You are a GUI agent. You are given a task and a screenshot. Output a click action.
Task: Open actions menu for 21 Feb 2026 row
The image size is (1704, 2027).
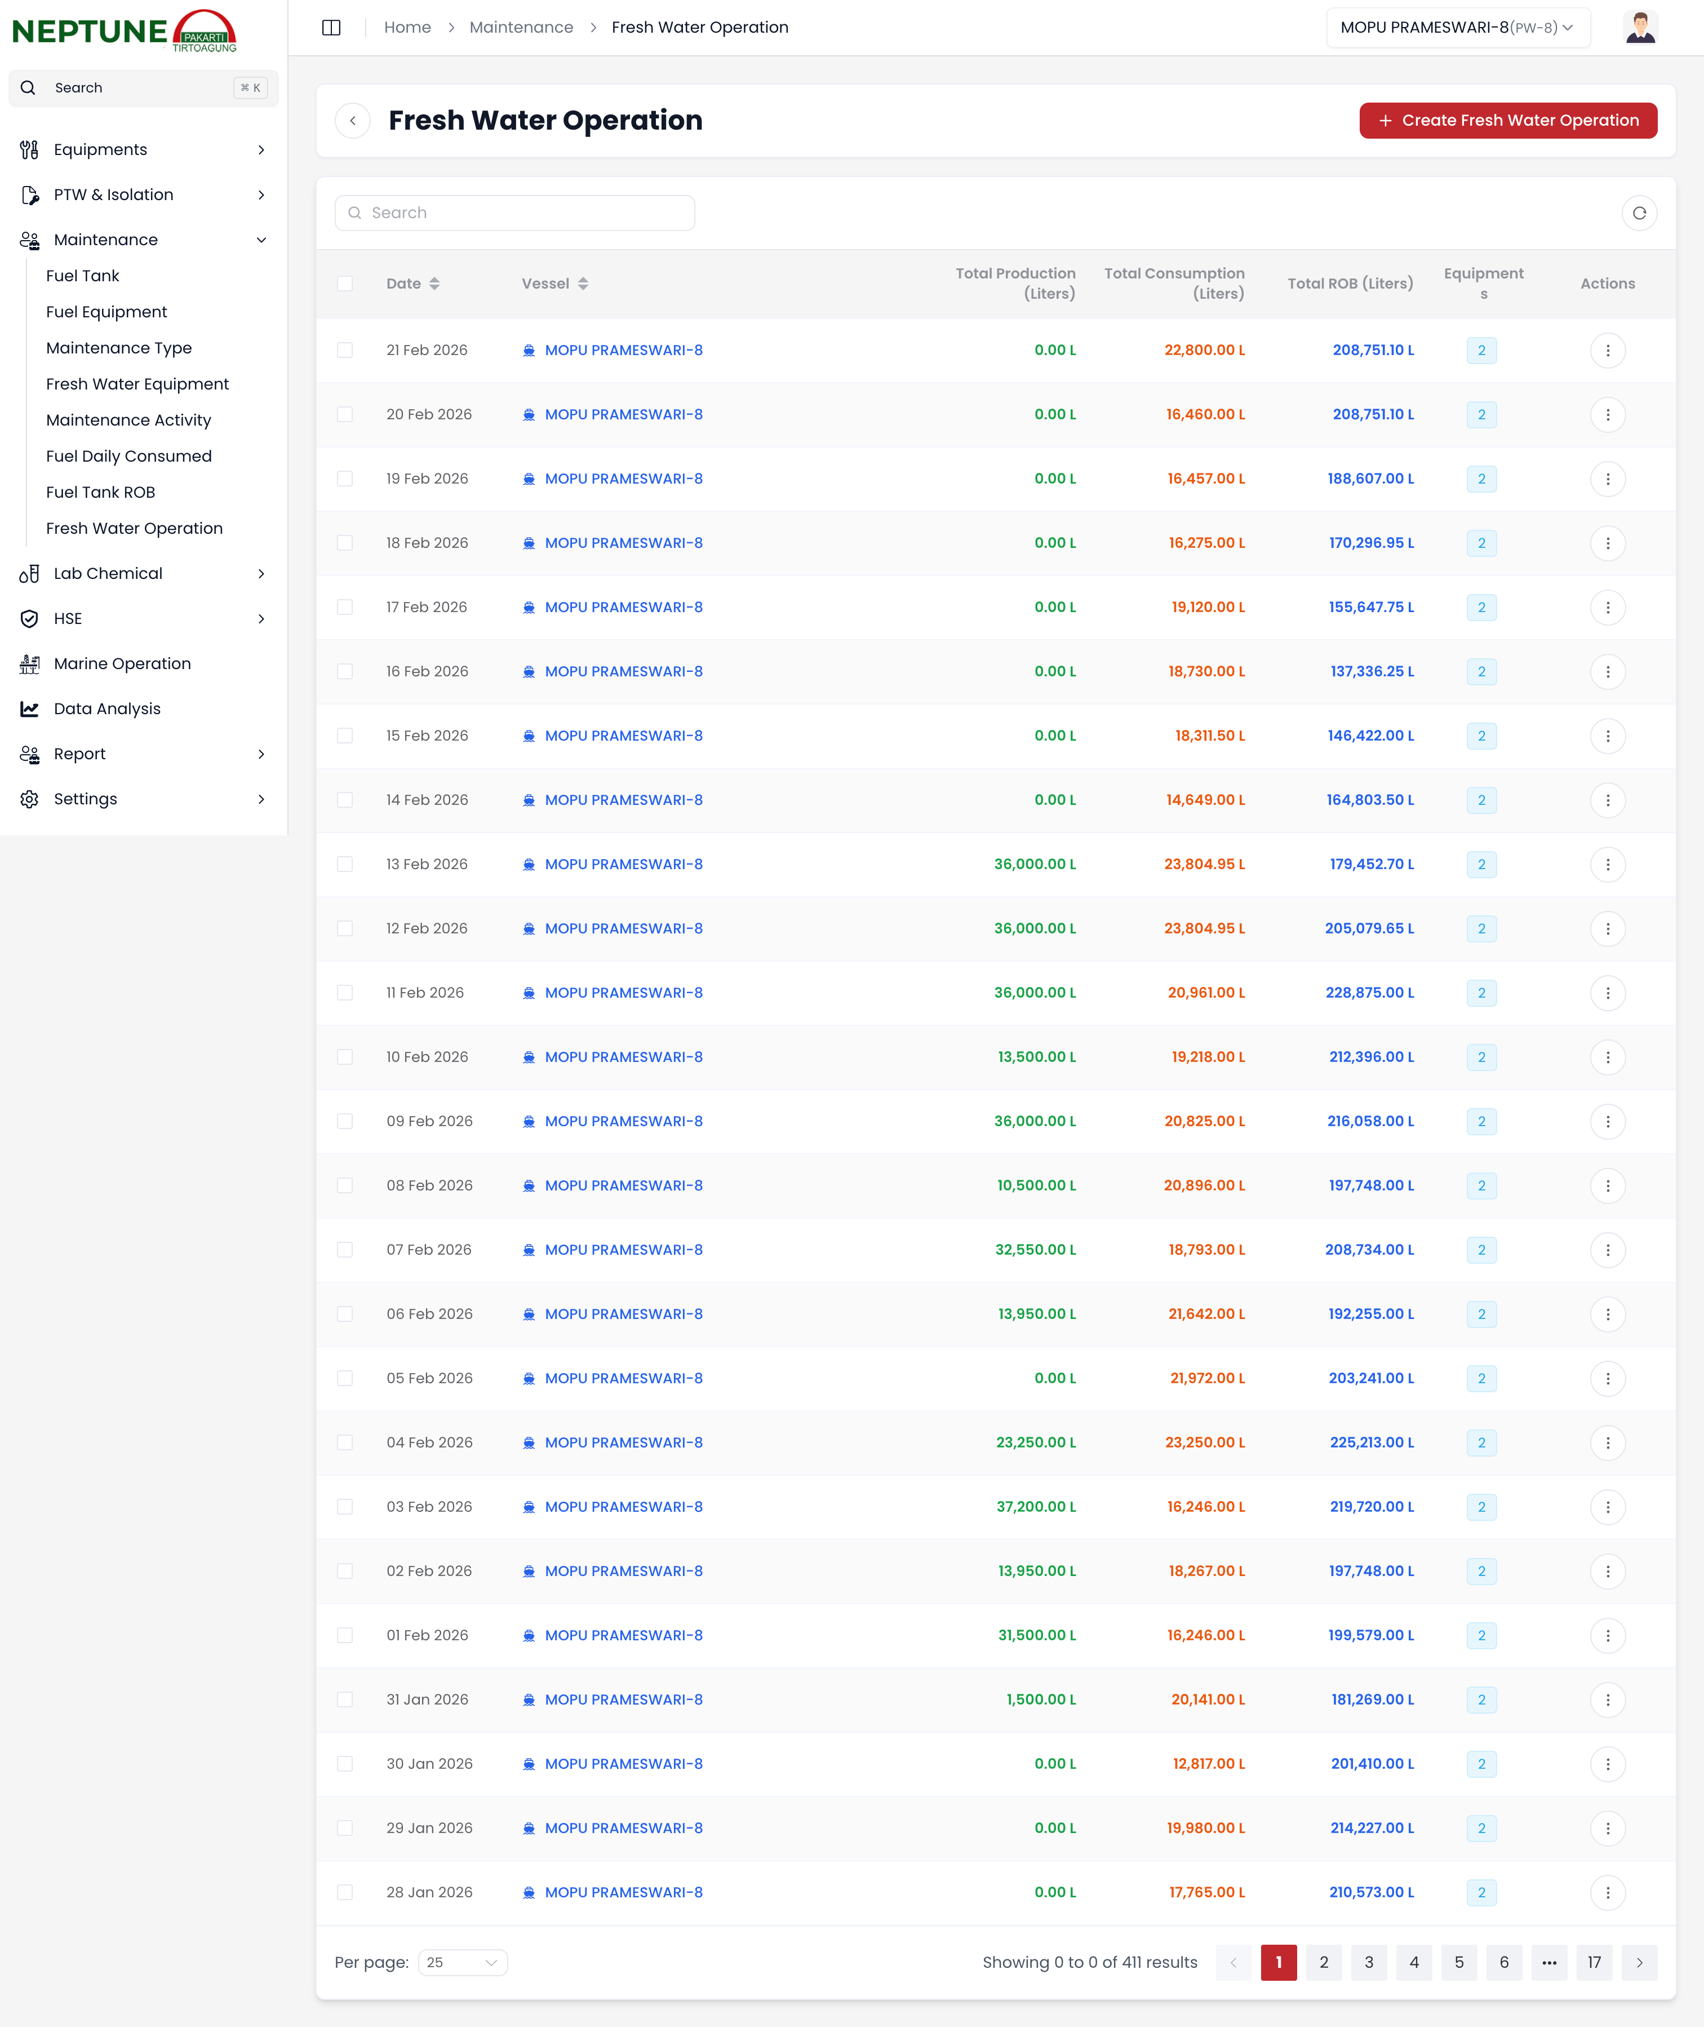click(x=1607, y=349)
